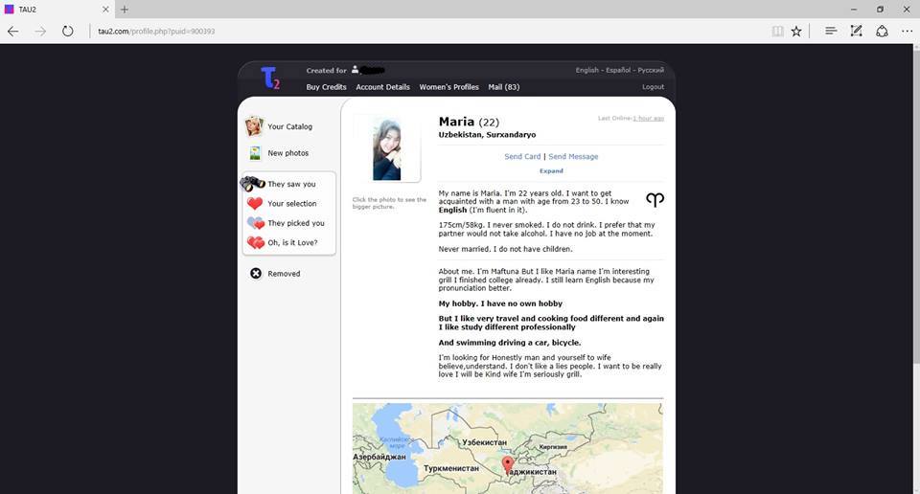Switch site language to Español
Viewport: 920px width, 494px height.
point(618,71)
